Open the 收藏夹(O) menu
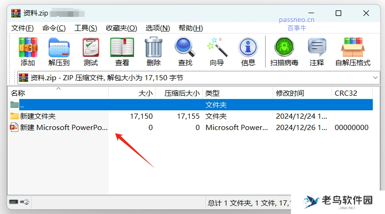The width and height of the screenshot is (385, 214). pyautogui.click(x=121, y=28)
